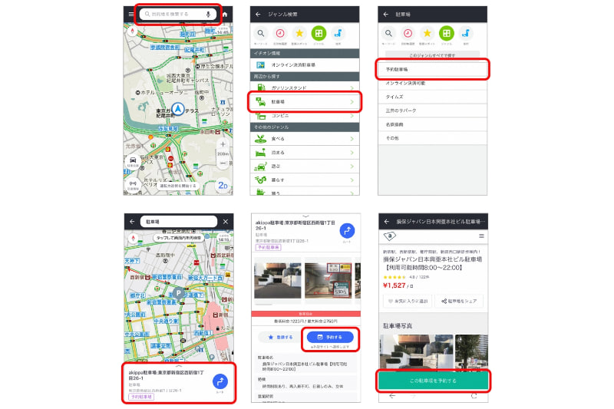Choose 名鉄協商 list item
This screenshot has height=409, width=614.
click(432, 124)
